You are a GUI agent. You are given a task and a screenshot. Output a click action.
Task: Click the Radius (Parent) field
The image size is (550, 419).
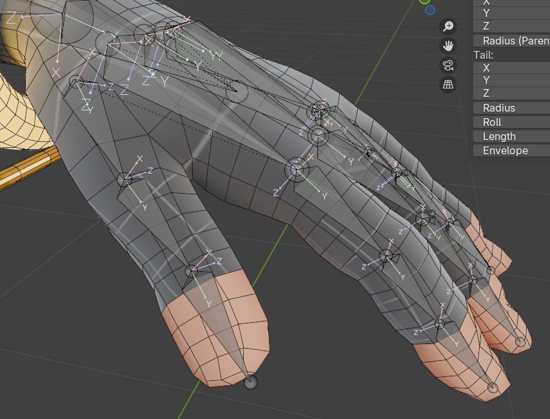[512, 41]
